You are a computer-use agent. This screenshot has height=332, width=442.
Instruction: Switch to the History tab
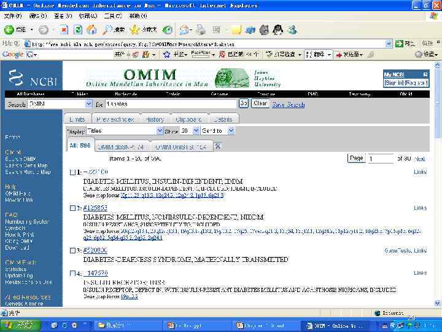click(x=155, y=119)
